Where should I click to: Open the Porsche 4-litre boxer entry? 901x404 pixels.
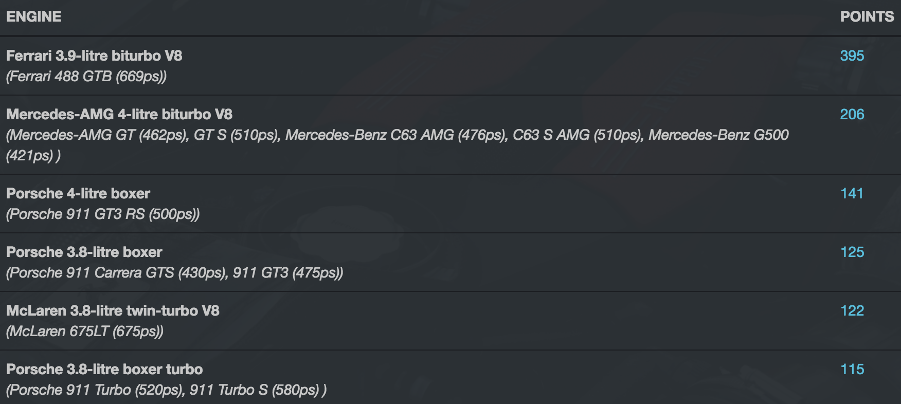[78, 193]
